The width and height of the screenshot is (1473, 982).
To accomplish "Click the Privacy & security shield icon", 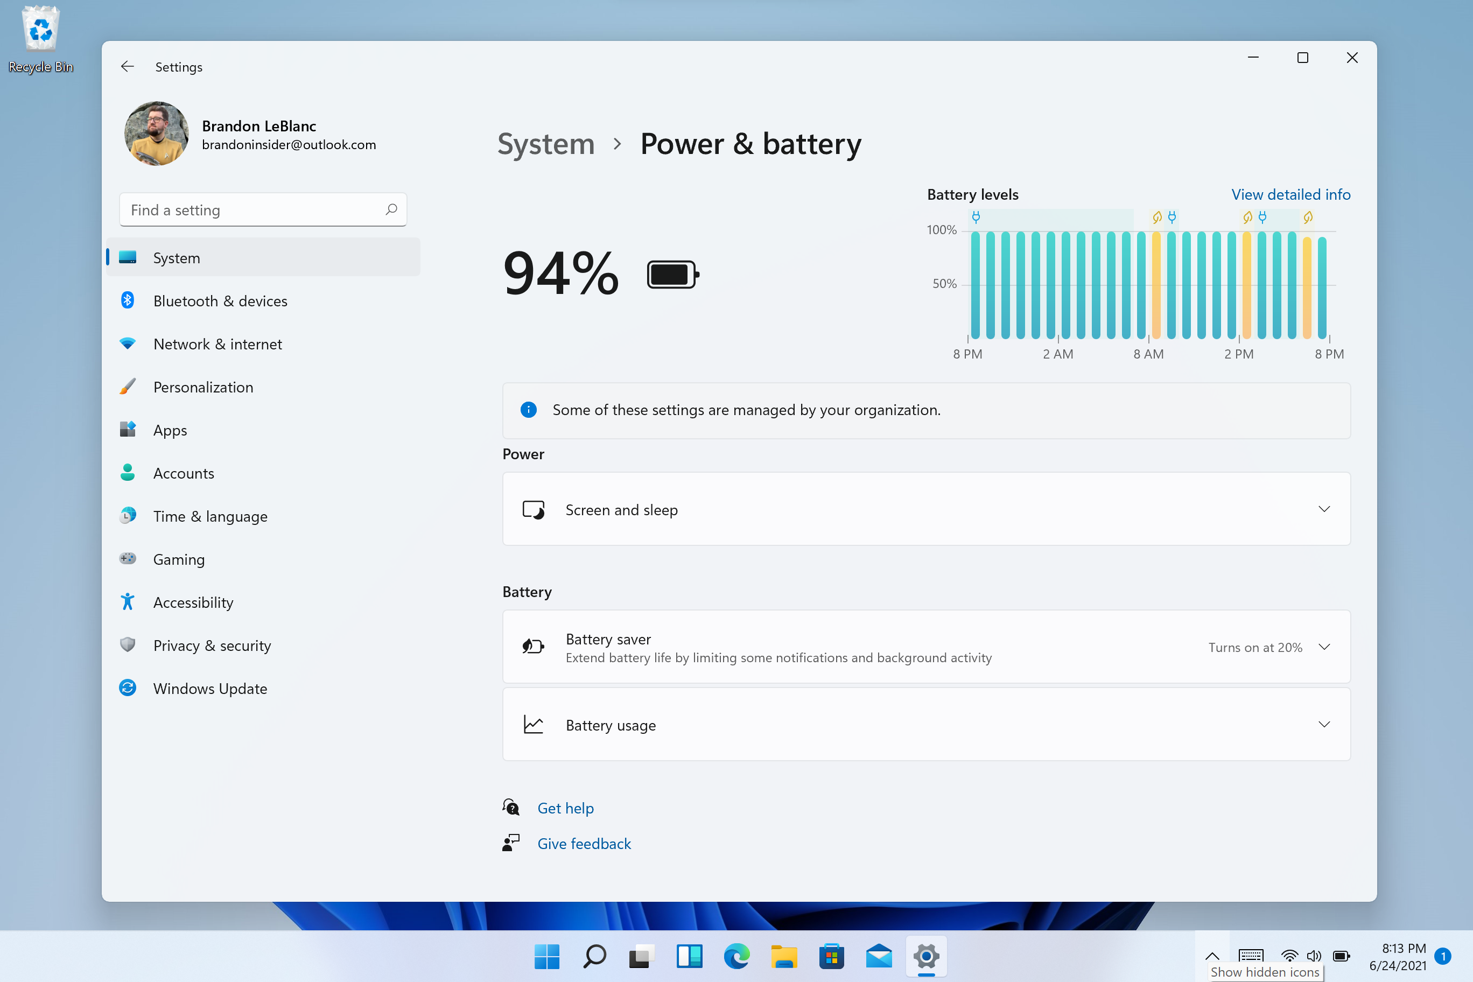I will tap(127, 644).
